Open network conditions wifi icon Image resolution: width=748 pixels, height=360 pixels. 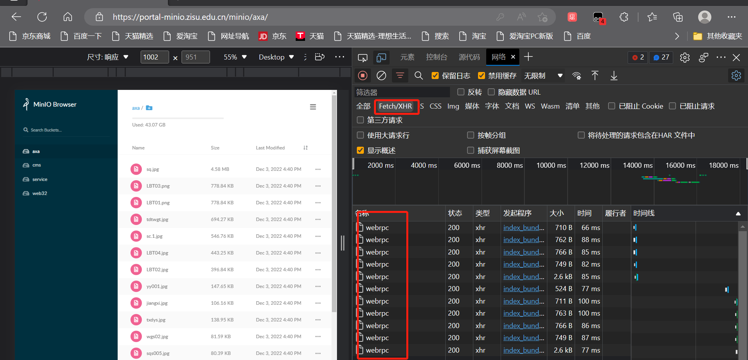click(x=577, y=76)
